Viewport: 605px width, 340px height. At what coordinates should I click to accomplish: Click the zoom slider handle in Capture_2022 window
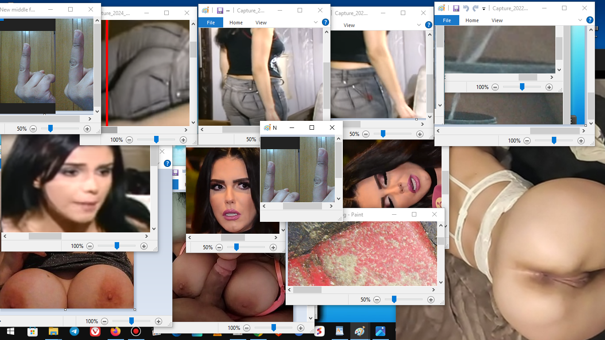pyautogui.click(x=554, y=140)
